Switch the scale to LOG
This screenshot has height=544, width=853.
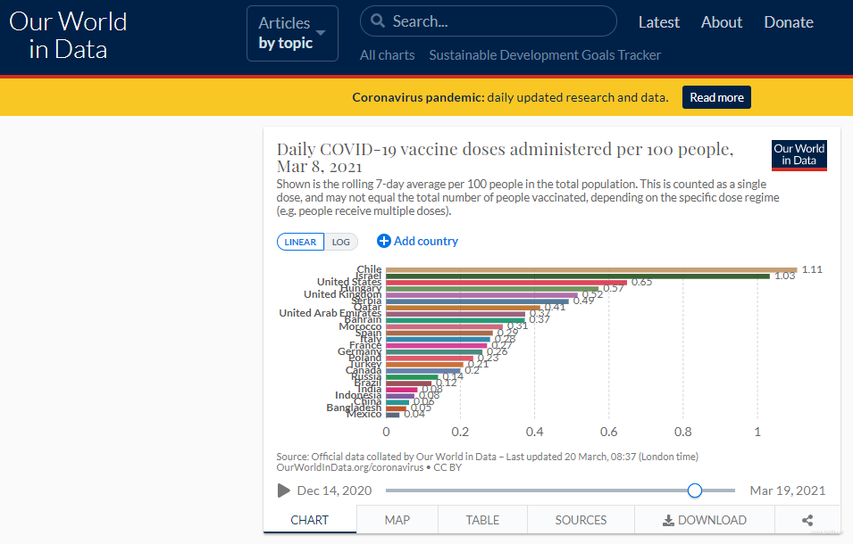[x=341, y=242]
